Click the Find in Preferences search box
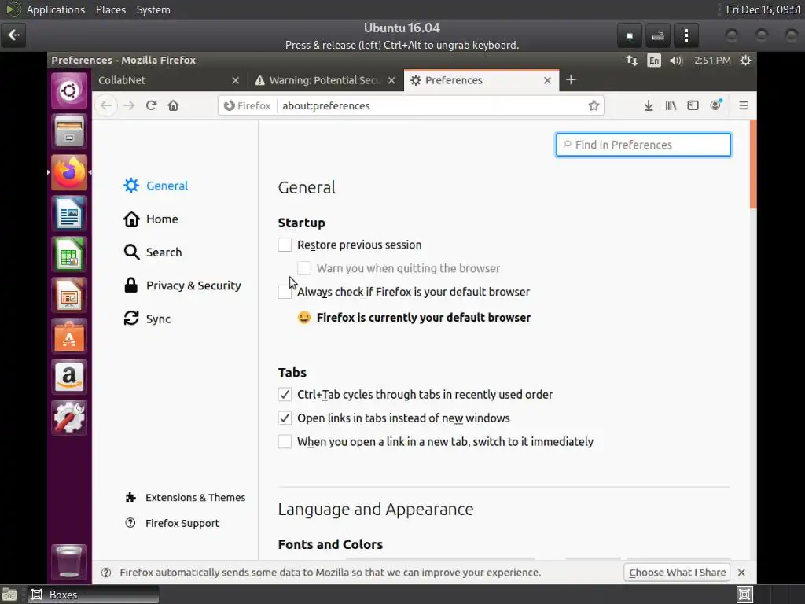 coord(643,145)
